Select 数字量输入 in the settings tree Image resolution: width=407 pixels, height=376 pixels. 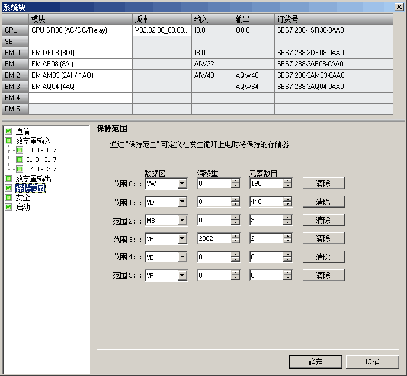(x=34, y=141)
